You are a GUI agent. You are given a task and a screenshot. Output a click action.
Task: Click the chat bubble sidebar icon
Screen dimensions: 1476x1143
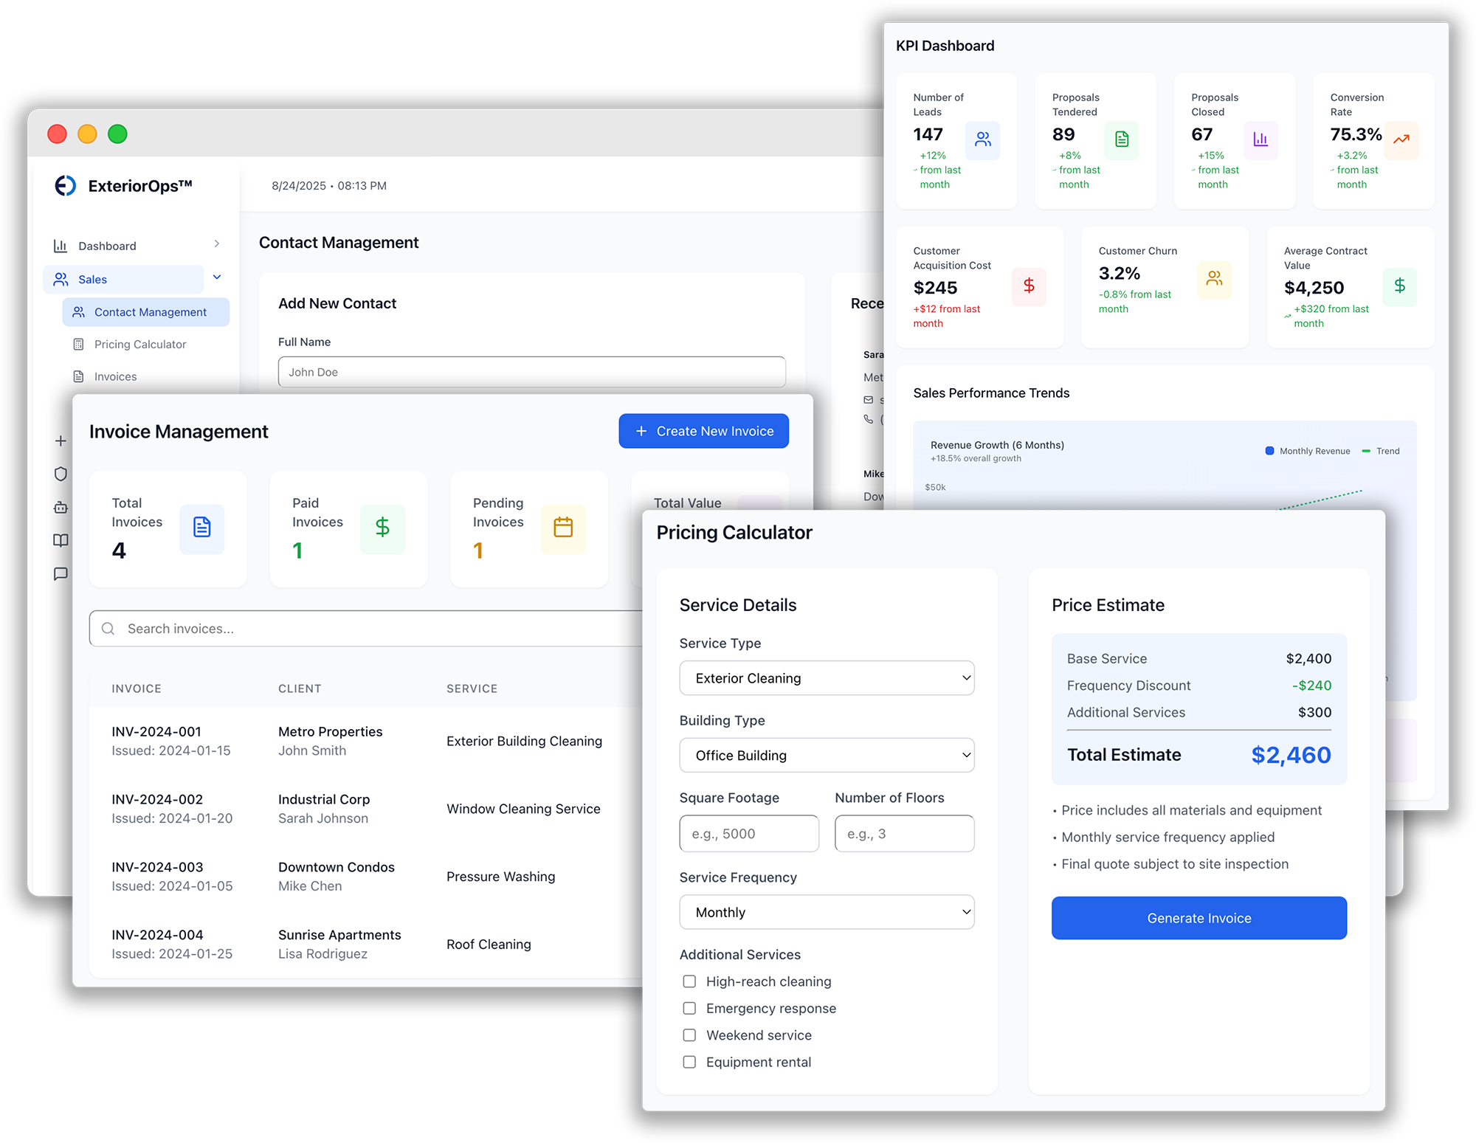61,573
